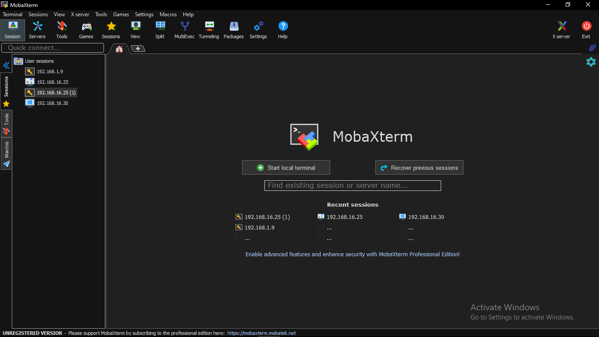Open the Macros menu in menu bar
This screenshot has height=337, width=599.
point(168,14)
